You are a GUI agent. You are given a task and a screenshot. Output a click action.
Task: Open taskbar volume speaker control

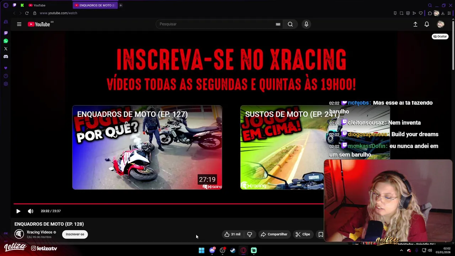click(x=430, y=250)
